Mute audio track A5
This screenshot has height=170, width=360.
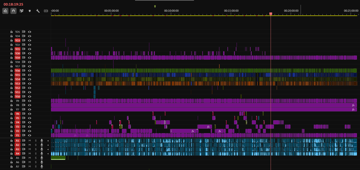point(30,158)
